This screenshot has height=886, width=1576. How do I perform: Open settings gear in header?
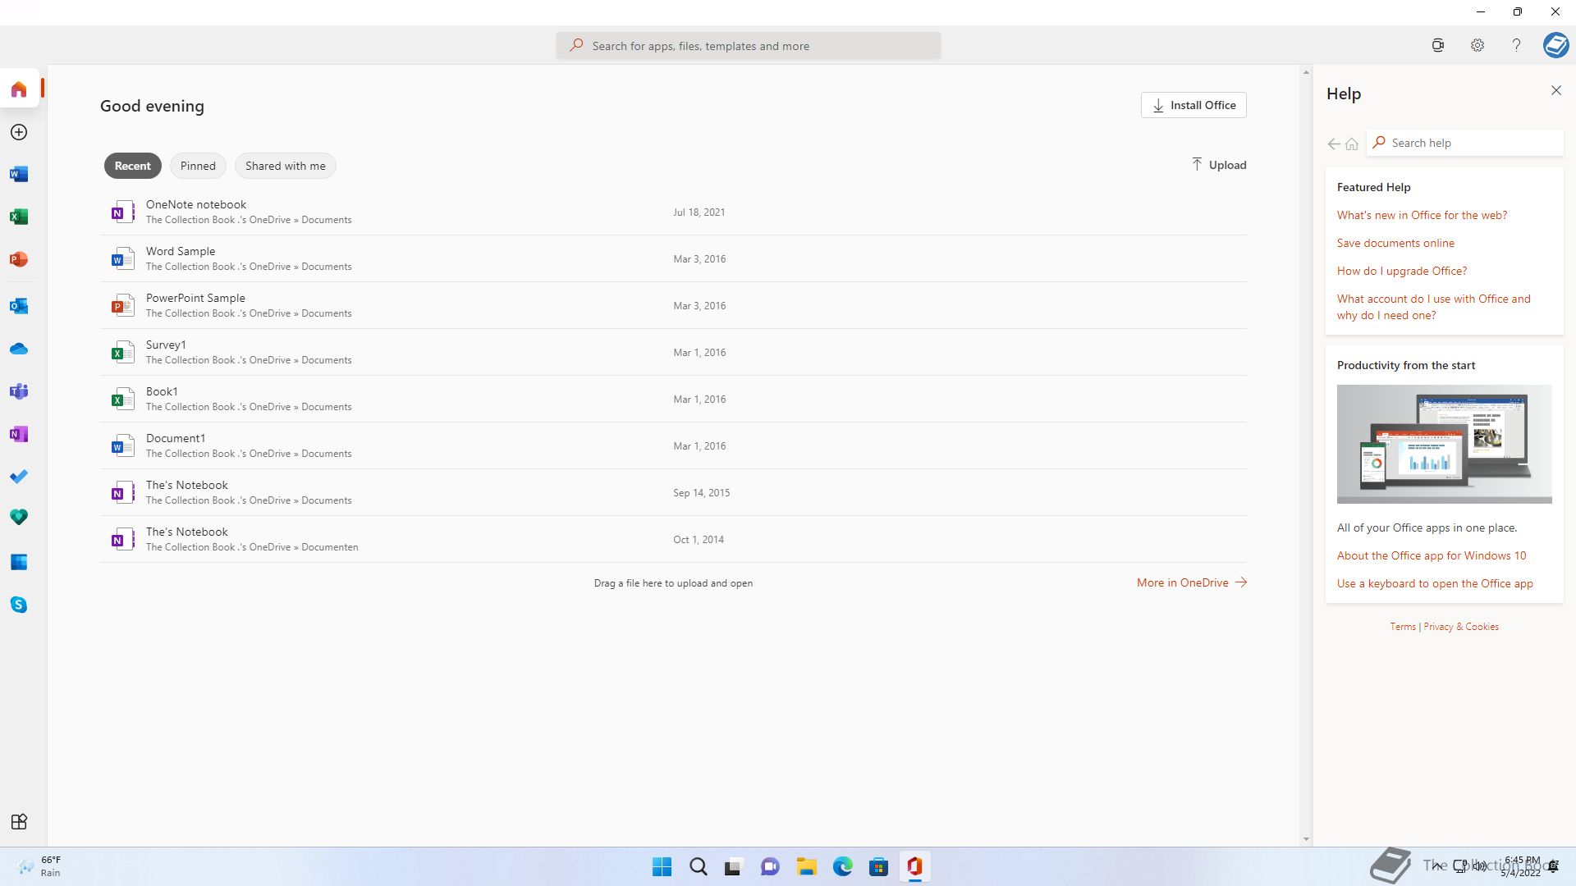tap(1477, 46)
